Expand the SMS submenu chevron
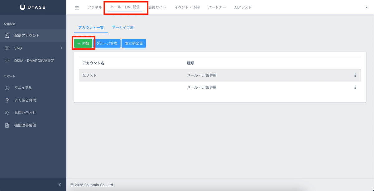Viewport: 374px width, 191px height. 61,48
